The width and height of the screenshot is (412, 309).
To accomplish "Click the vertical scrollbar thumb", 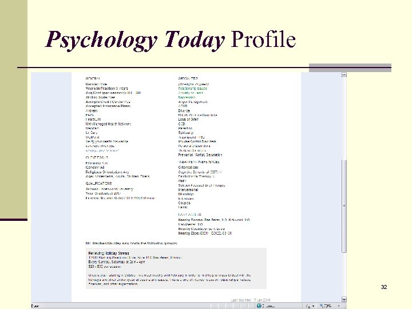I will pos(344,206).
